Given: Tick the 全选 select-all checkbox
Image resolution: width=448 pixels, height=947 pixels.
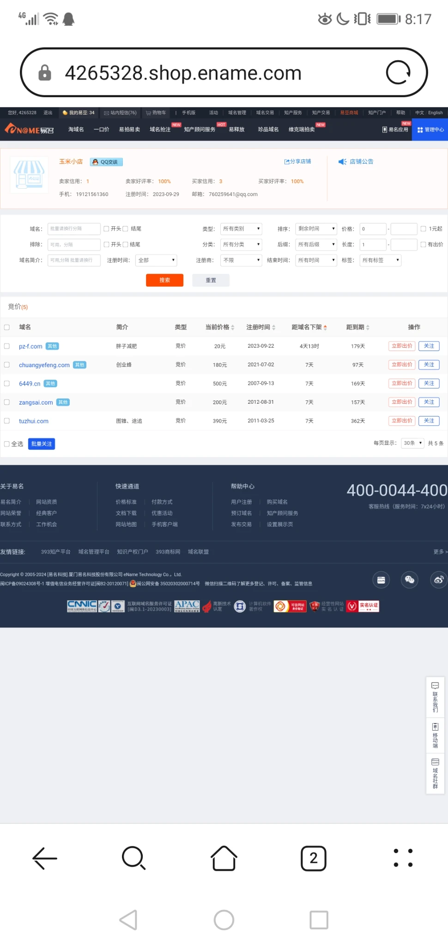Looking at the screenshot, I should (7, 444).
